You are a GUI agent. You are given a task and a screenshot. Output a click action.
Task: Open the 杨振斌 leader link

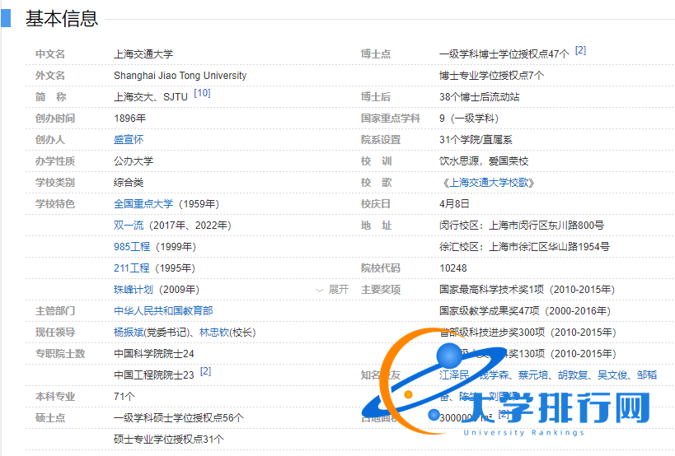point(129,333)
